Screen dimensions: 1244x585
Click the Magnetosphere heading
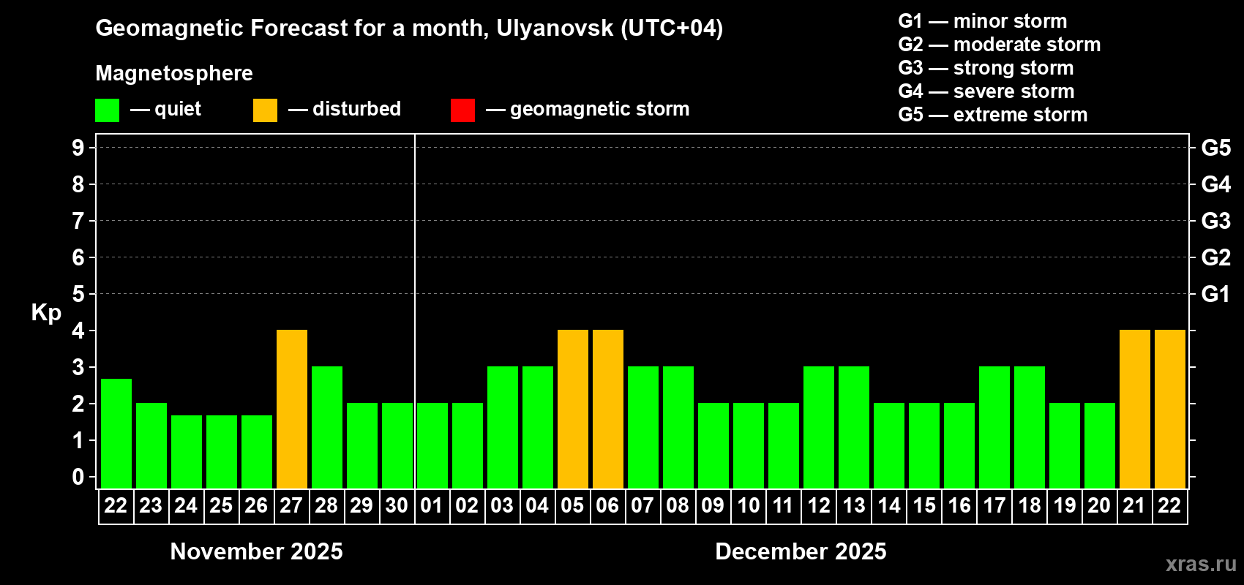174,74
